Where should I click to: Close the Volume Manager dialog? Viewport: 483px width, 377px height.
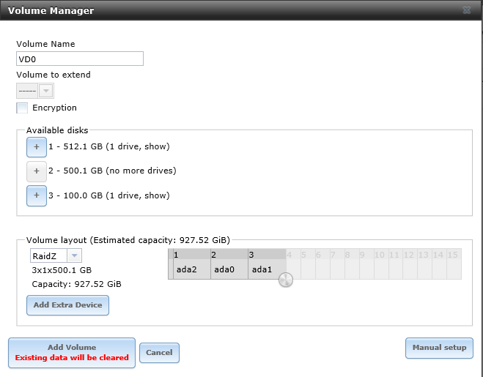click(467, 10)
